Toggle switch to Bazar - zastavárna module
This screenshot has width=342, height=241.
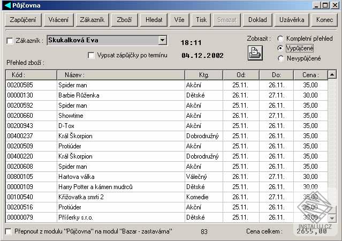(x=8, y=231)
